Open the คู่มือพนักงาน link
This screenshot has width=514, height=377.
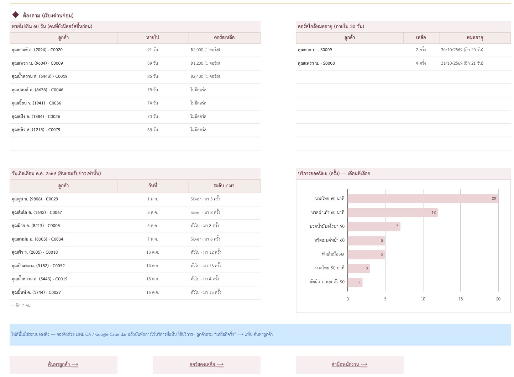point(349,364)
